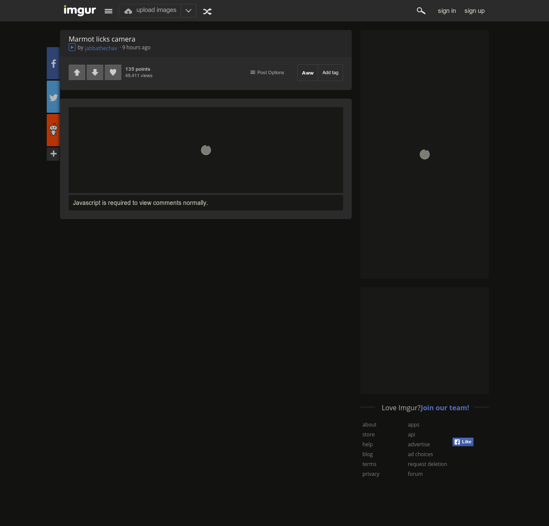Open the privacy footer link
Image resolution: width=549 pixels, height=526 pixels.
[371, 474]
